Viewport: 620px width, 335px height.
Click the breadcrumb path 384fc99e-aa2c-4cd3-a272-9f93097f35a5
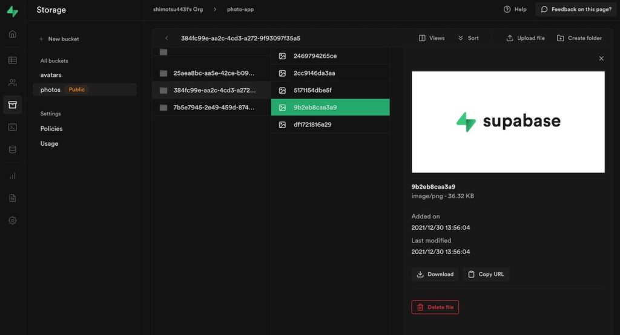point(240,38)
